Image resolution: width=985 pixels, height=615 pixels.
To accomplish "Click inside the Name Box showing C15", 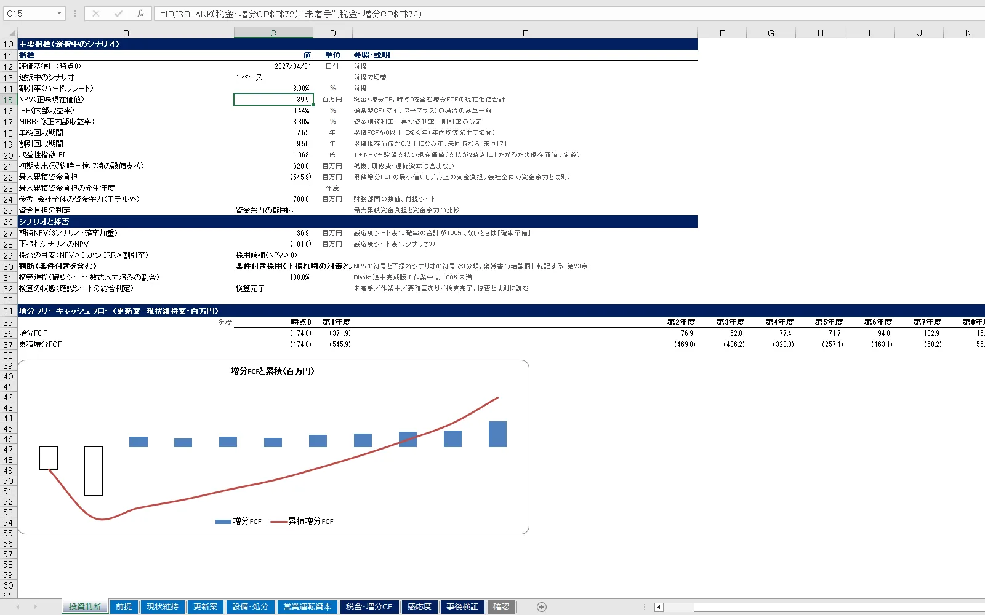I will pos(29,14).
